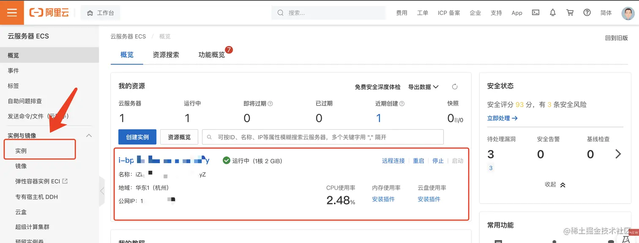Open the user avatar menu

pos(628,13)
